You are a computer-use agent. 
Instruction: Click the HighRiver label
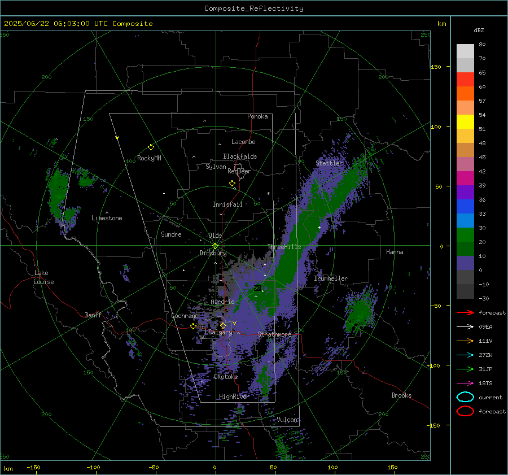(x=234, y=396)
